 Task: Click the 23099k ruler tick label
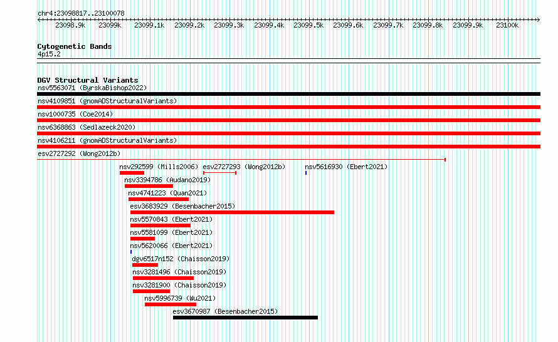(x=110, y=25)
